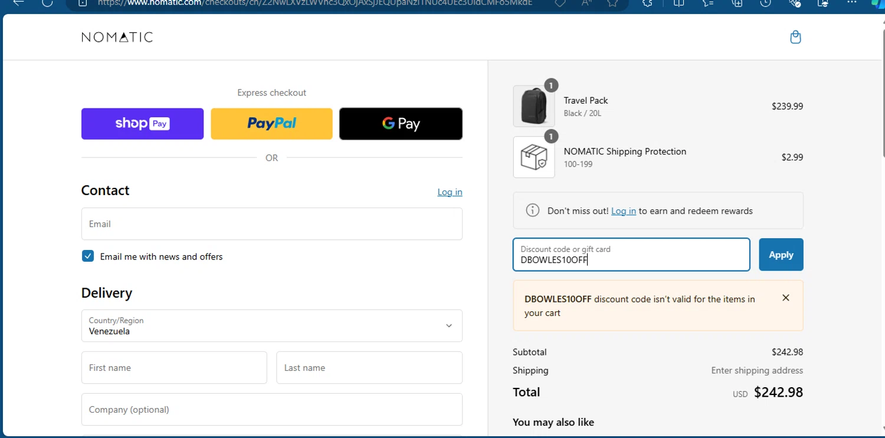This screenshot has width=885, height=438.
Task: Pay with the Shop Pay button
Action: pyautogui.click(x=142, y=124)
